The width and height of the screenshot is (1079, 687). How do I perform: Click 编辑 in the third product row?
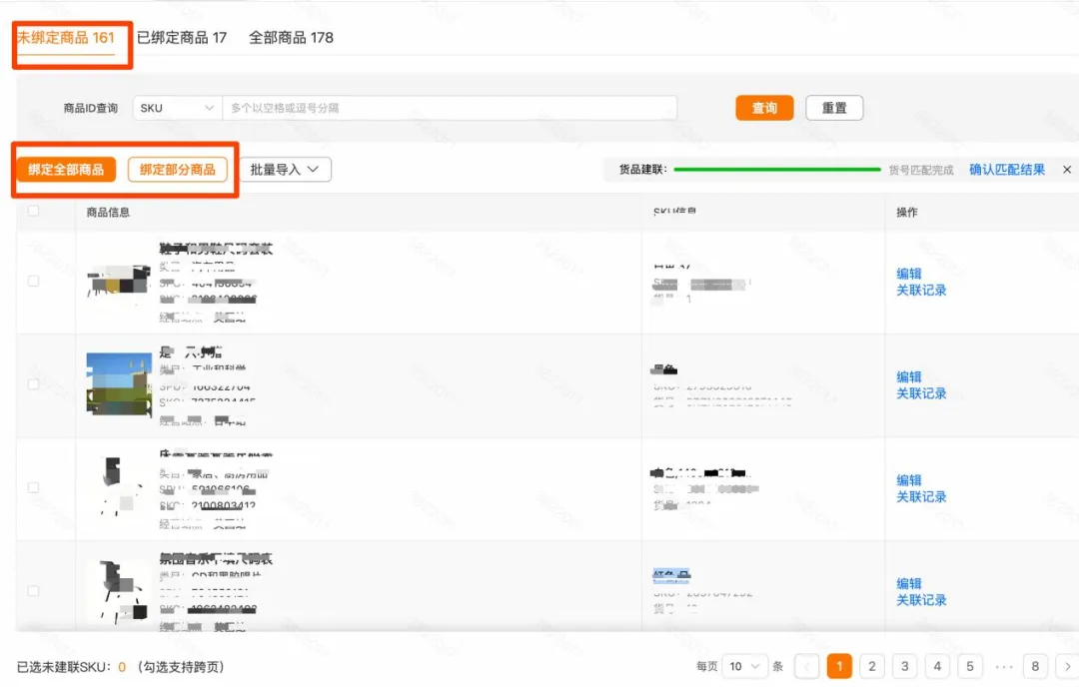click(908, 480)
